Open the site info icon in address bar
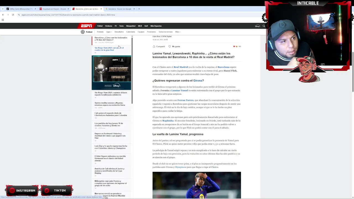This screenshot has width=354, height=199. (x=19, y=15)
